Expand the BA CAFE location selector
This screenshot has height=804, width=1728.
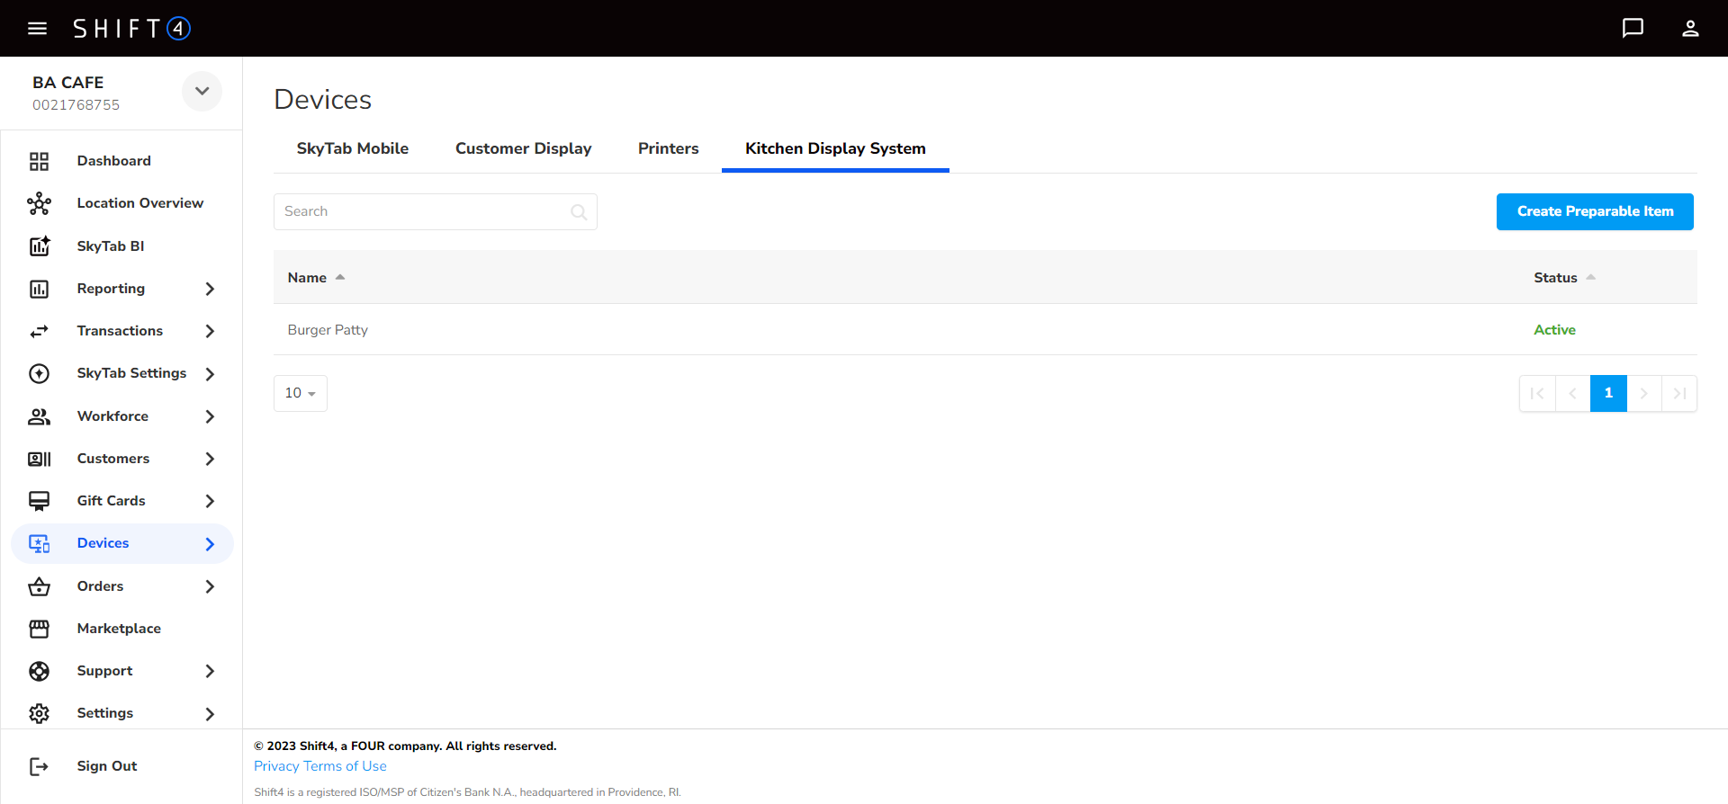tap(202, 92)
